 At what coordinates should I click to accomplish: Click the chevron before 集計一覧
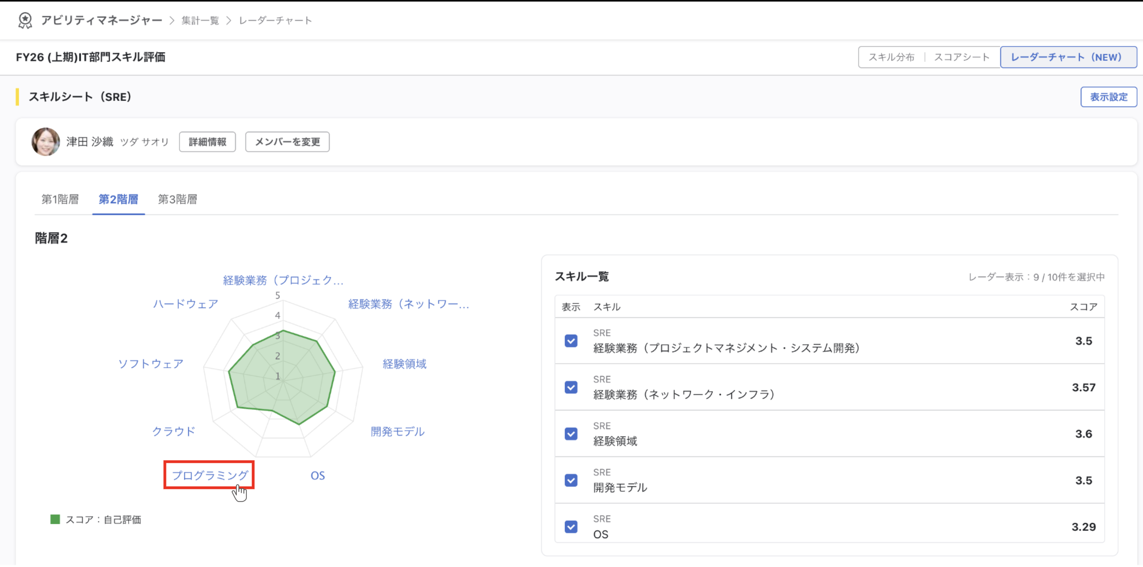pos(172,21)
